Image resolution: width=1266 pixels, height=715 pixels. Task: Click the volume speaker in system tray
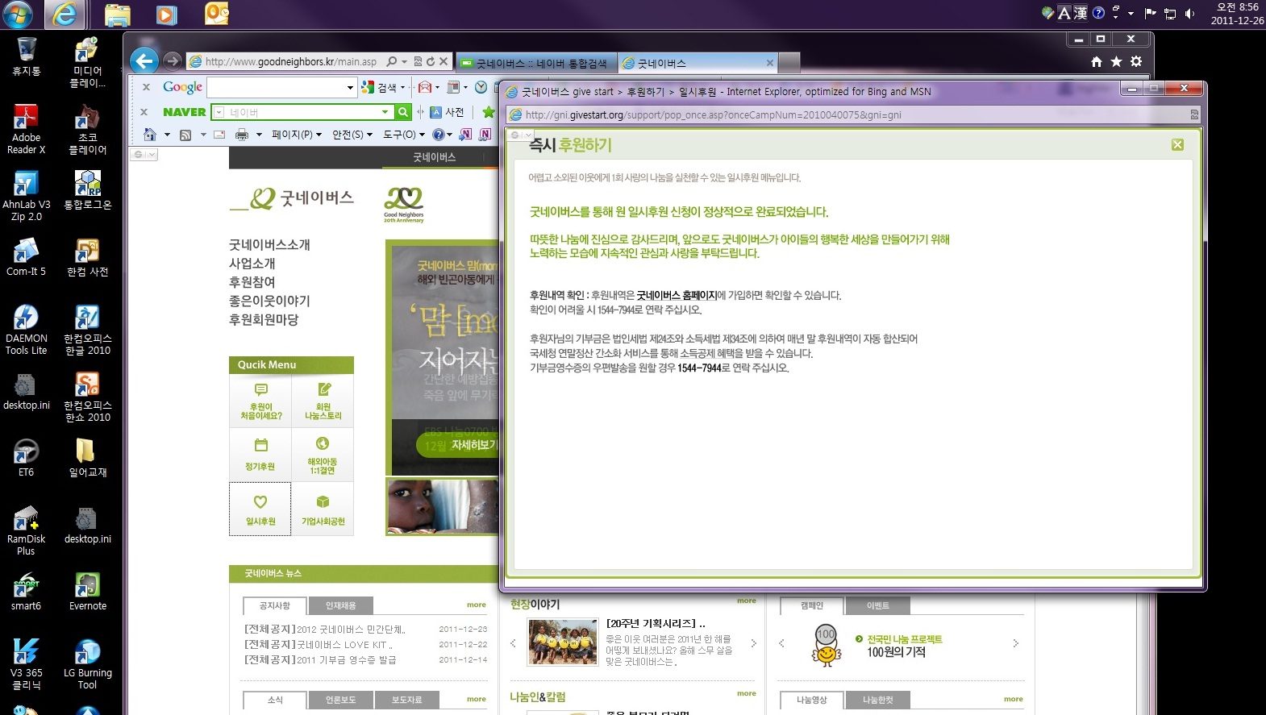point(1190,13)
